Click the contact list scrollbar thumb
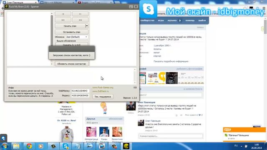Screen dimensions: 267x150 point(52,30)
